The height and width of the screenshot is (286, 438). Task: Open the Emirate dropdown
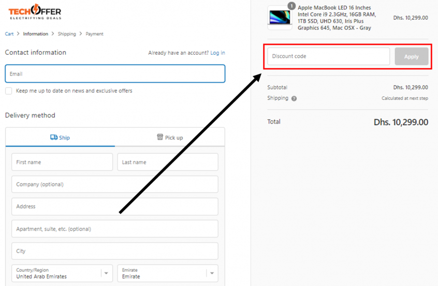[168, 274]
